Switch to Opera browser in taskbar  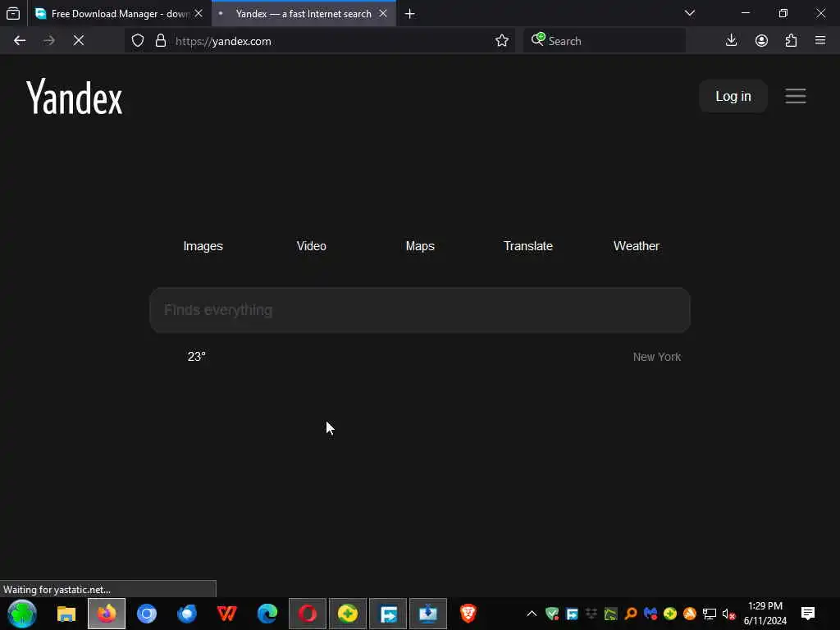(308, 614)
